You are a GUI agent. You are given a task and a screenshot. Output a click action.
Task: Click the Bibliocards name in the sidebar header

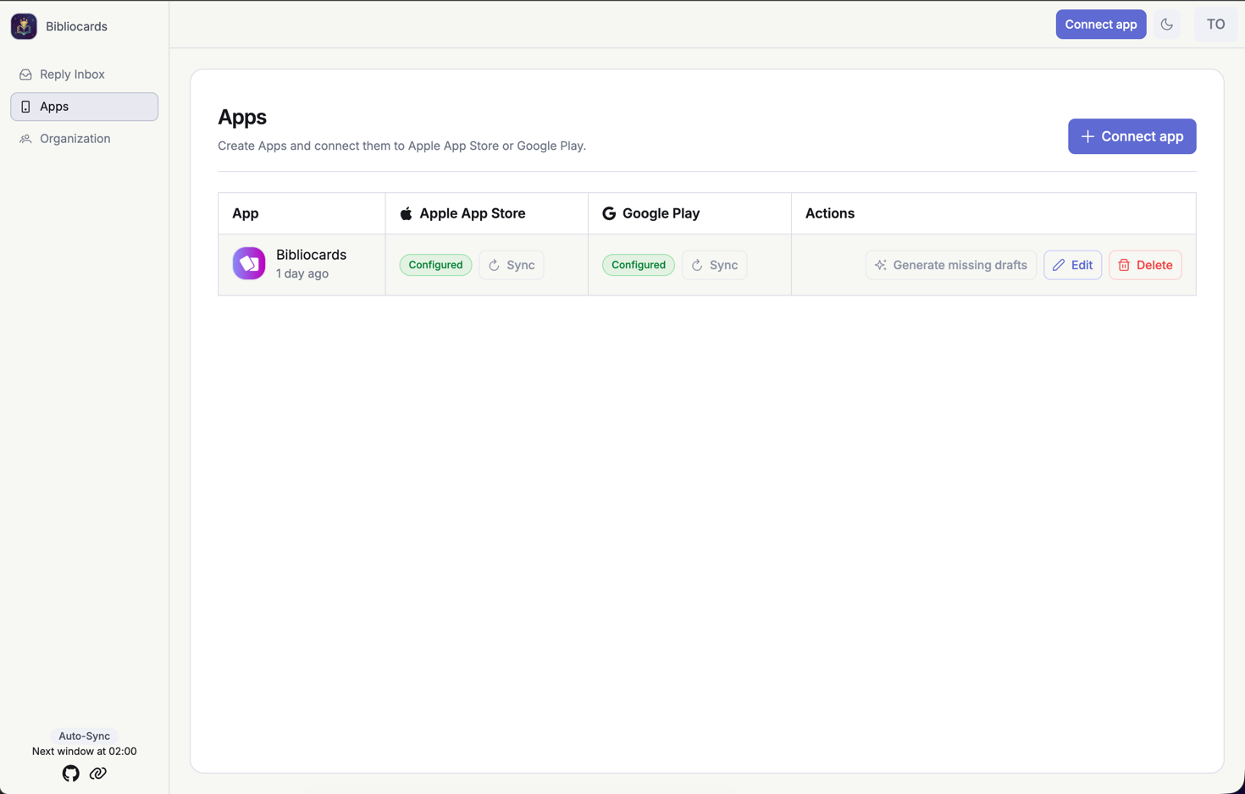click(x=76, y=26)
